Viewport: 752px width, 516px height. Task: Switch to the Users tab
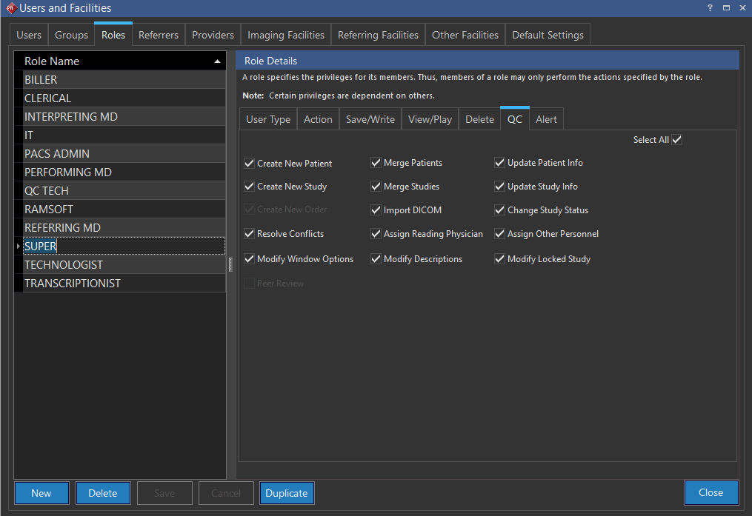30,35
